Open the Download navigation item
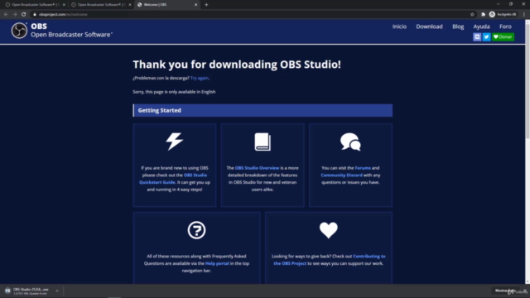 (429, 26)
